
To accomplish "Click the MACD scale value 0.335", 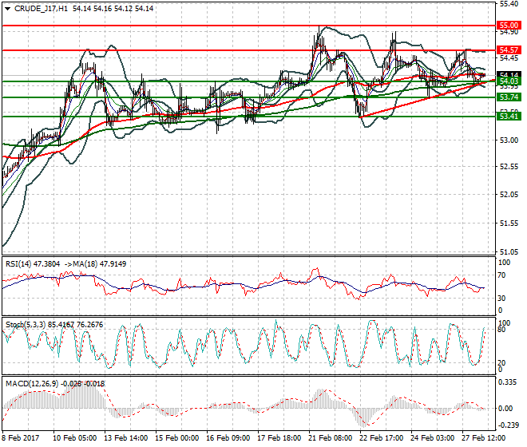I will (508, 382).
